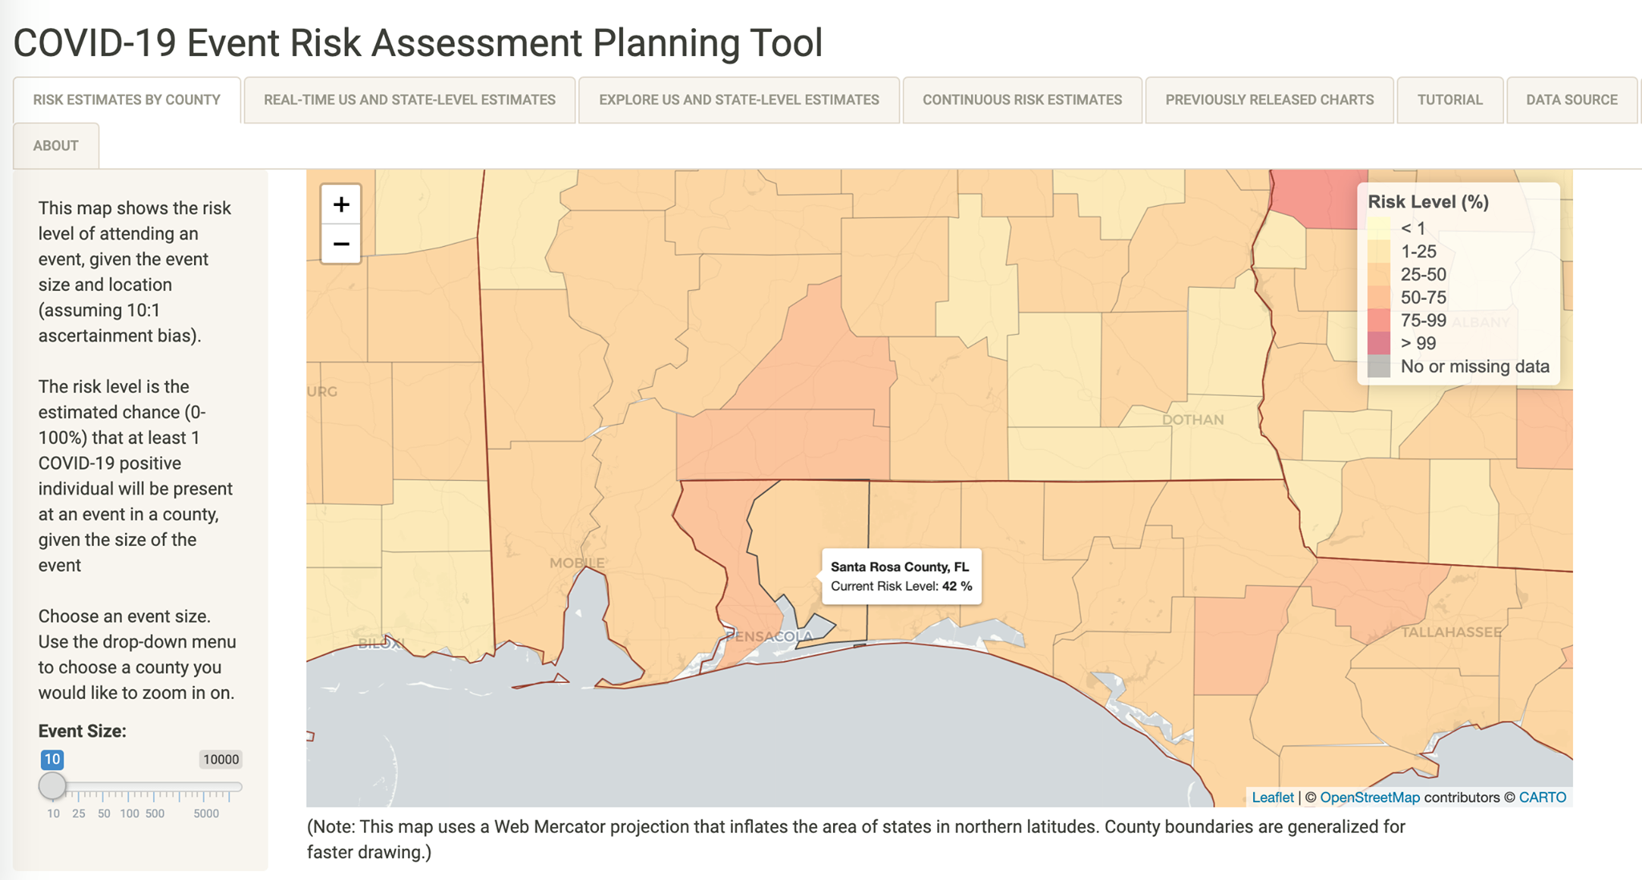Zoom in on the map with plus button
Image resolution: width=1642 pixels, height=880 pixels.
coord(341,204)
